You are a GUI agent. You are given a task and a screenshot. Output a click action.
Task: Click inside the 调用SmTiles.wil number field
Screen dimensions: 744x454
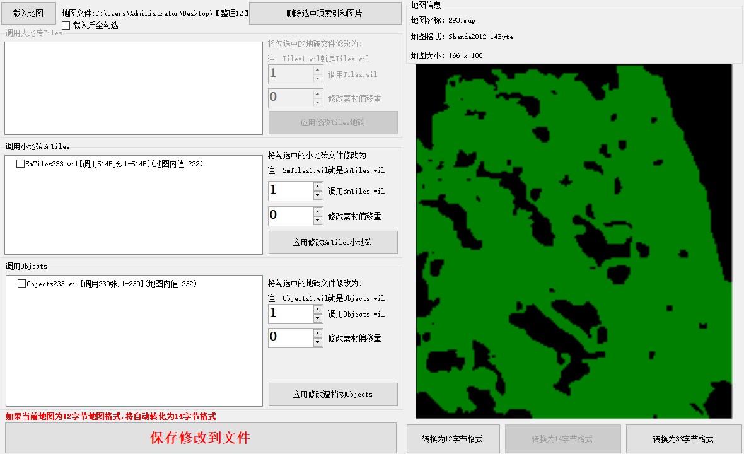(x=290, y=191)
